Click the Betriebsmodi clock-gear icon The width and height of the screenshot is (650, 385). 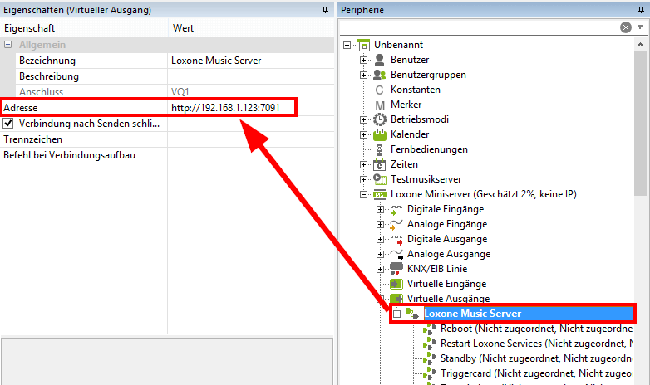coord(380,119)
